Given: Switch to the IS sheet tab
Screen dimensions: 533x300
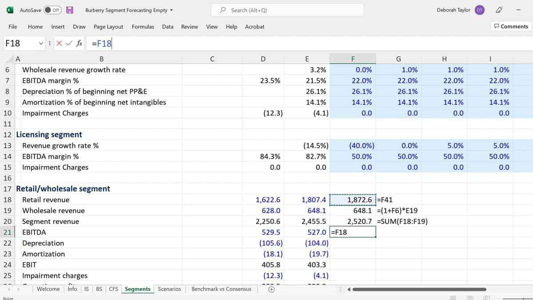Looking at the screenshot, I should point(87,289).
